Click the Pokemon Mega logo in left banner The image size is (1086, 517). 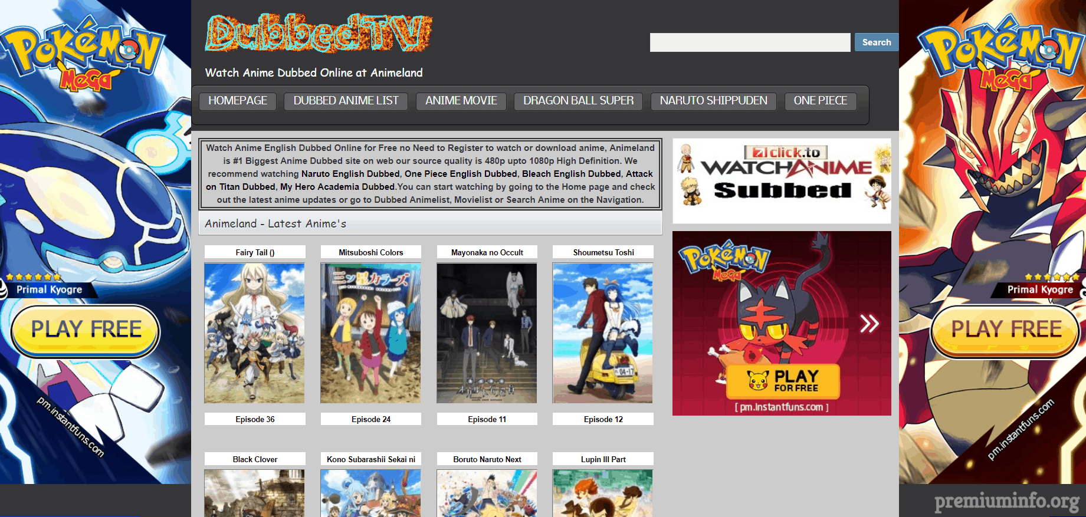click(83, 54)
